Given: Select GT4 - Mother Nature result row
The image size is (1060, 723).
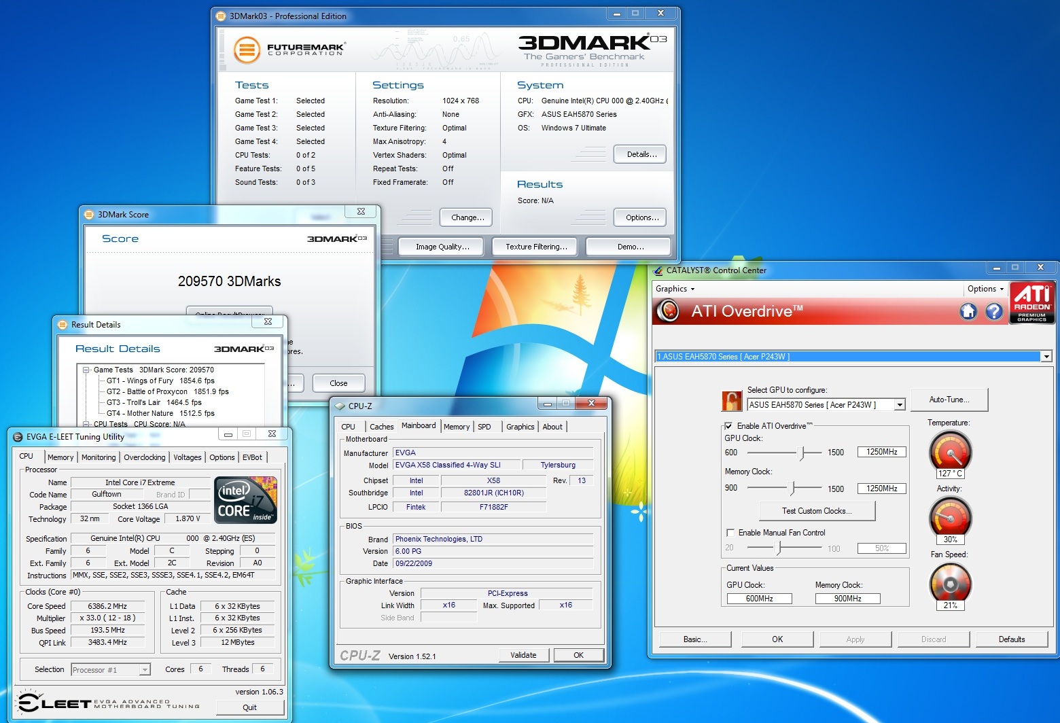Looking at the screenshot, I should [x=160, y=413].
